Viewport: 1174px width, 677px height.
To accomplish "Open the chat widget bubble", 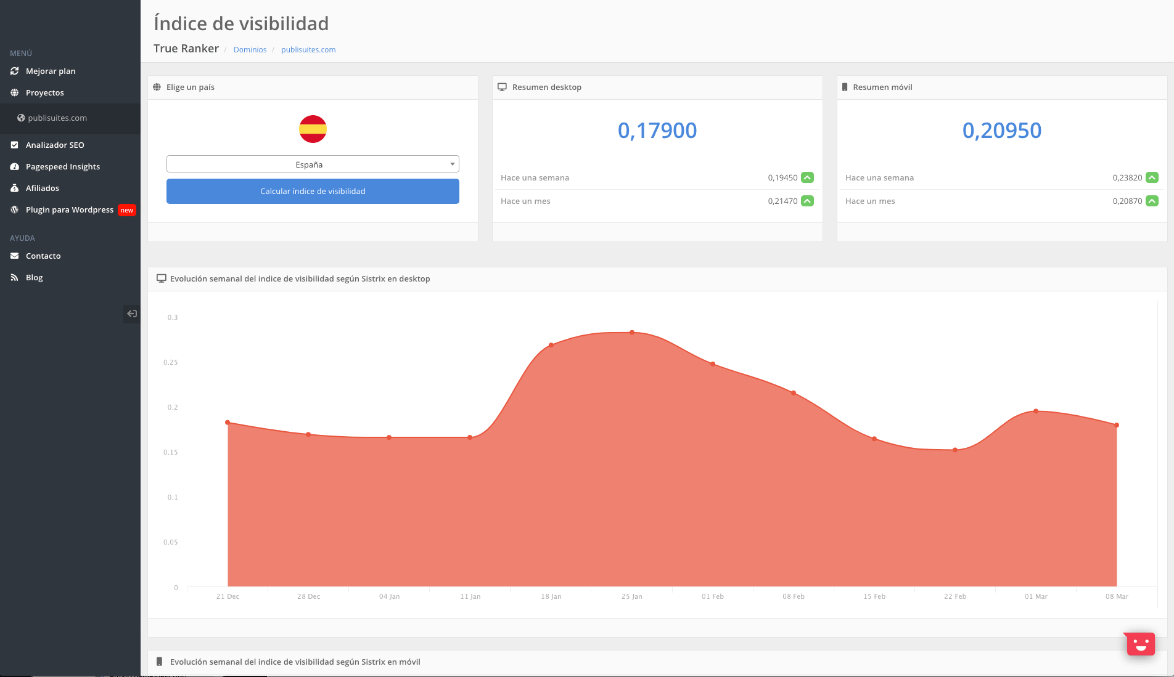I will pos(1140,644).
